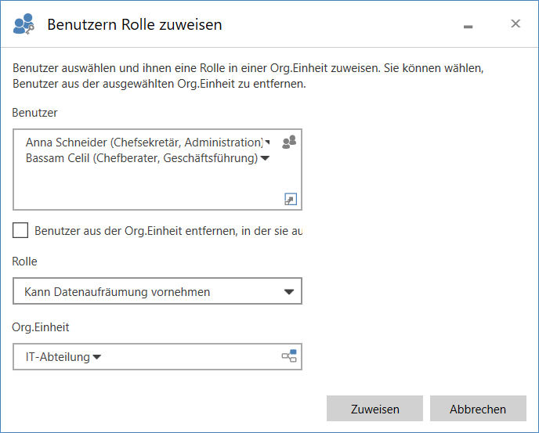Close the dialog with the X icon

(515, 24)
